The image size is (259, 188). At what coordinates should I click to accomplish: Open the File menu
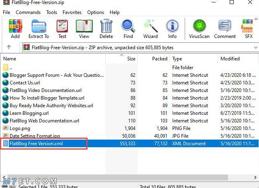6,12
